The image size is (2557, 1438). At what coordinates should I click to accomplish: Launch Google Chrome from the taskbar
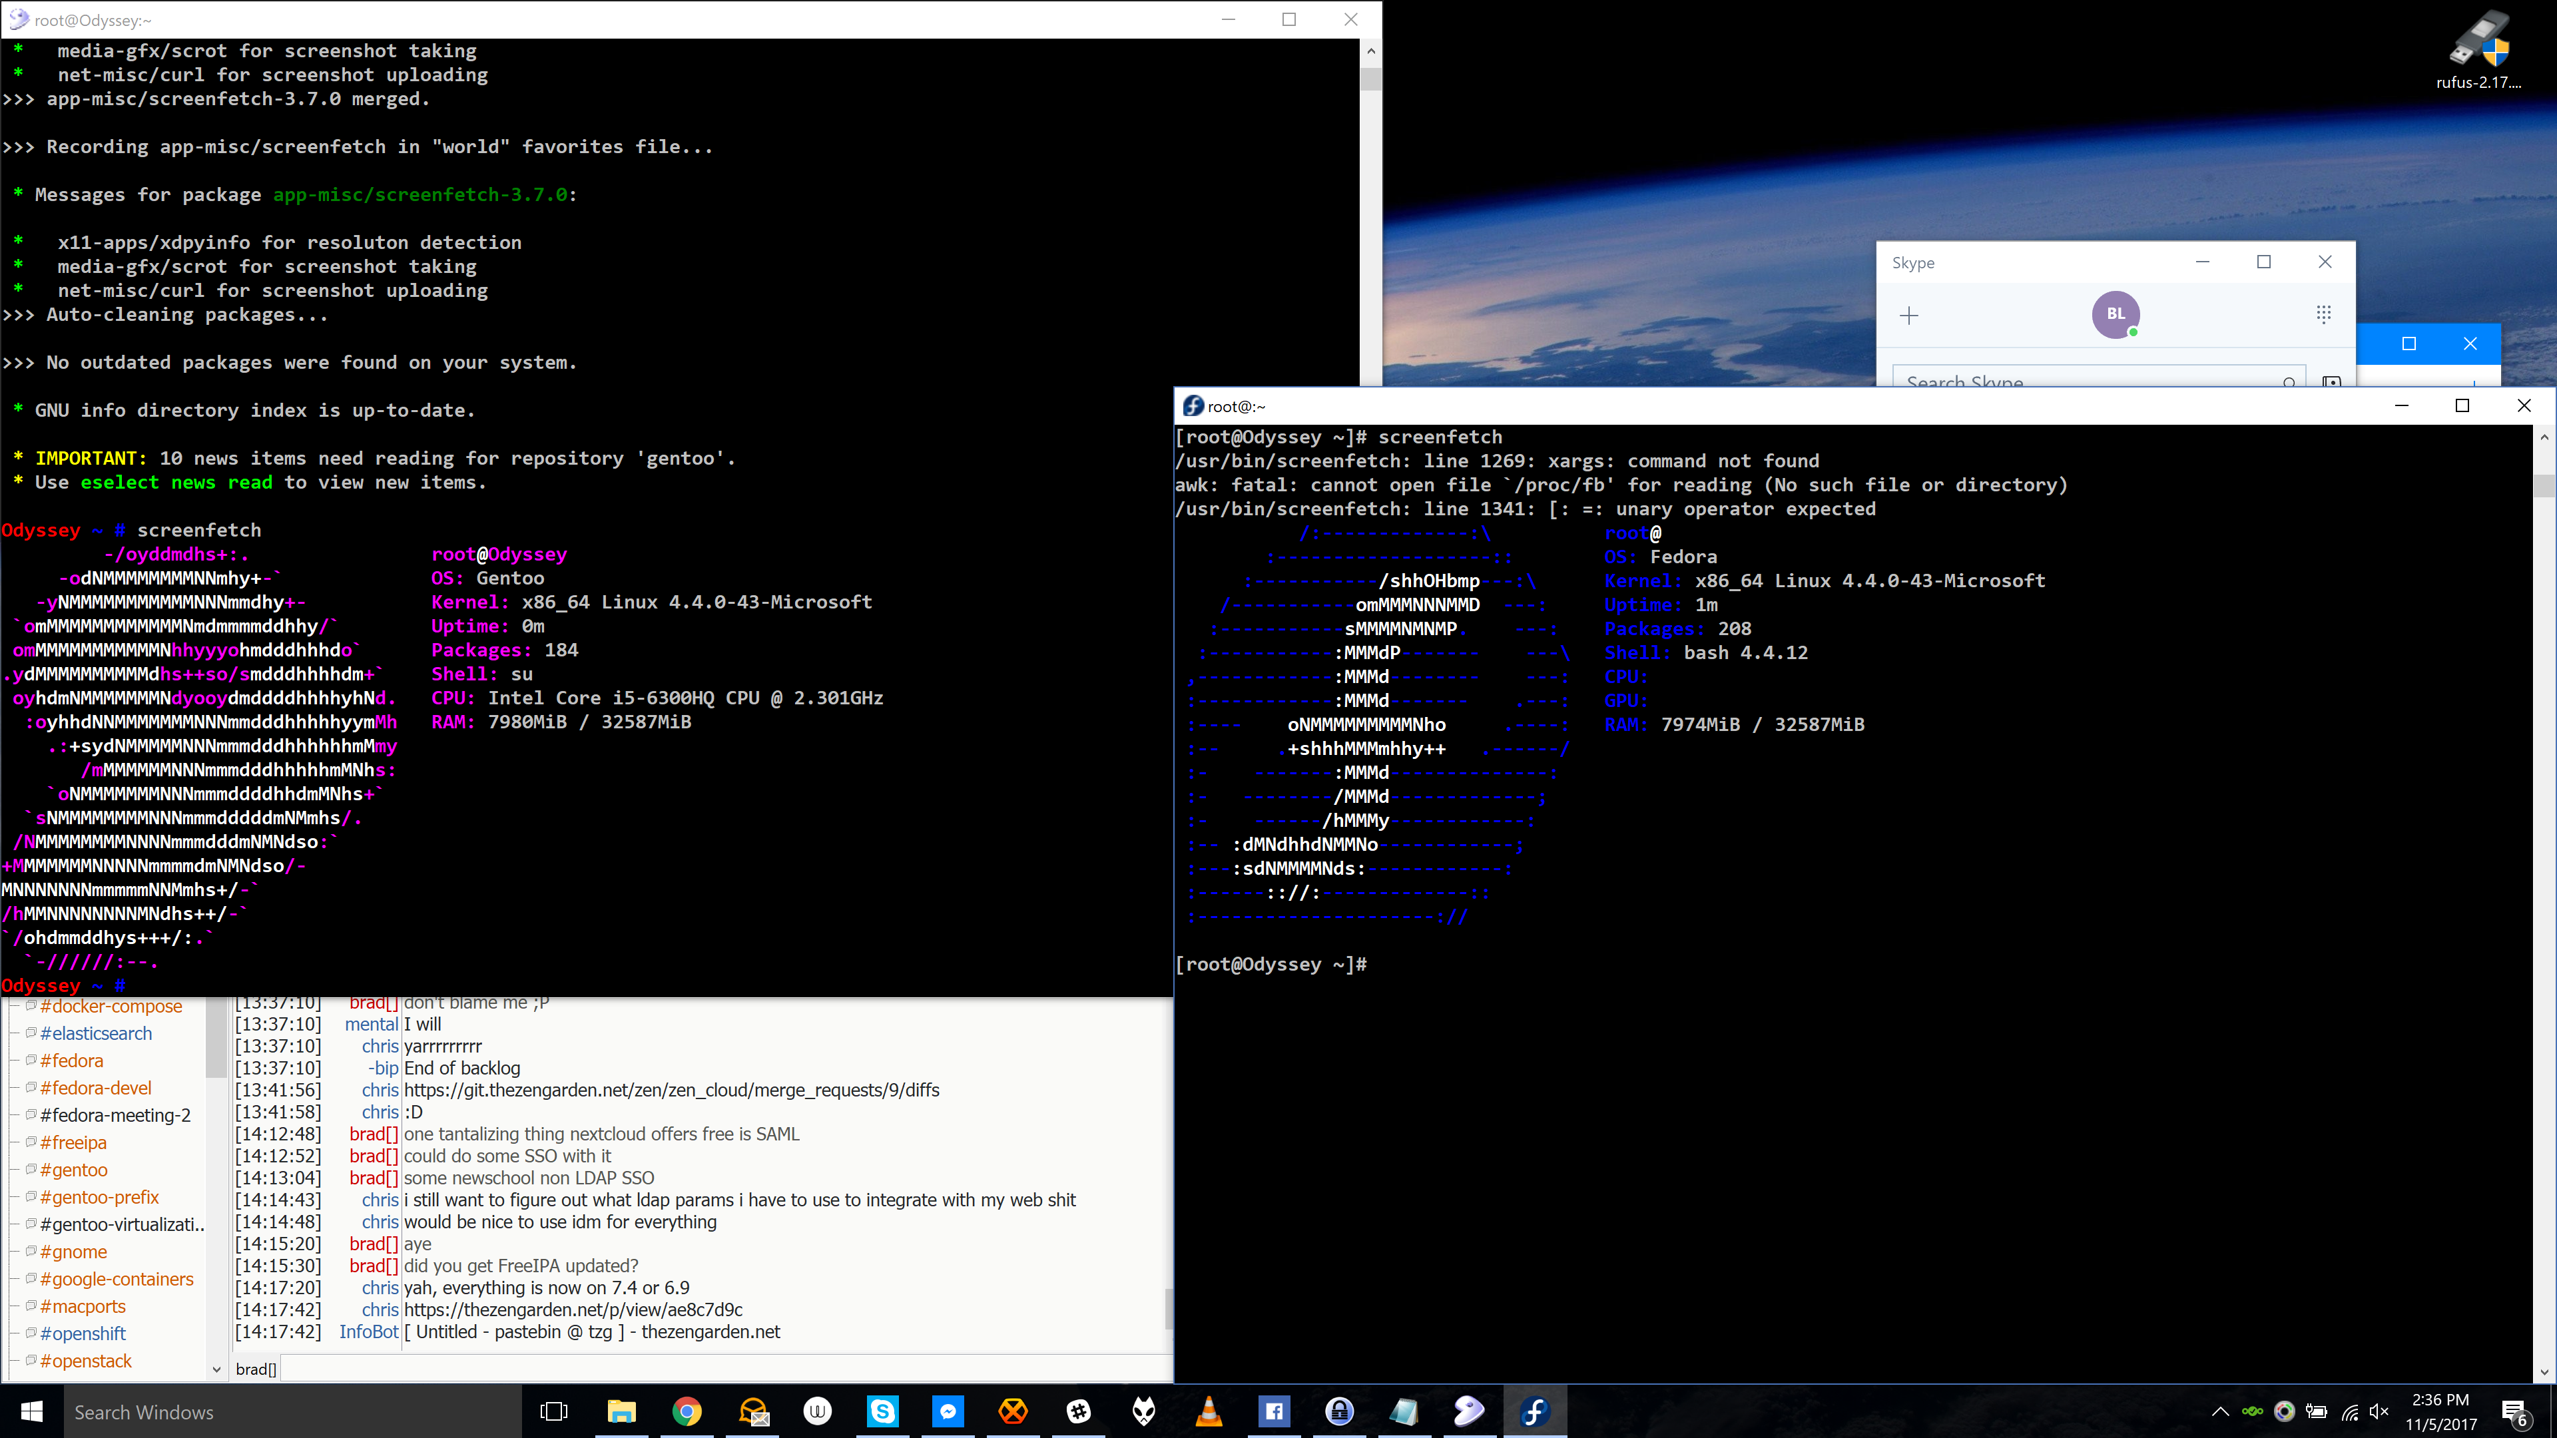click(x=687, y=1411)
